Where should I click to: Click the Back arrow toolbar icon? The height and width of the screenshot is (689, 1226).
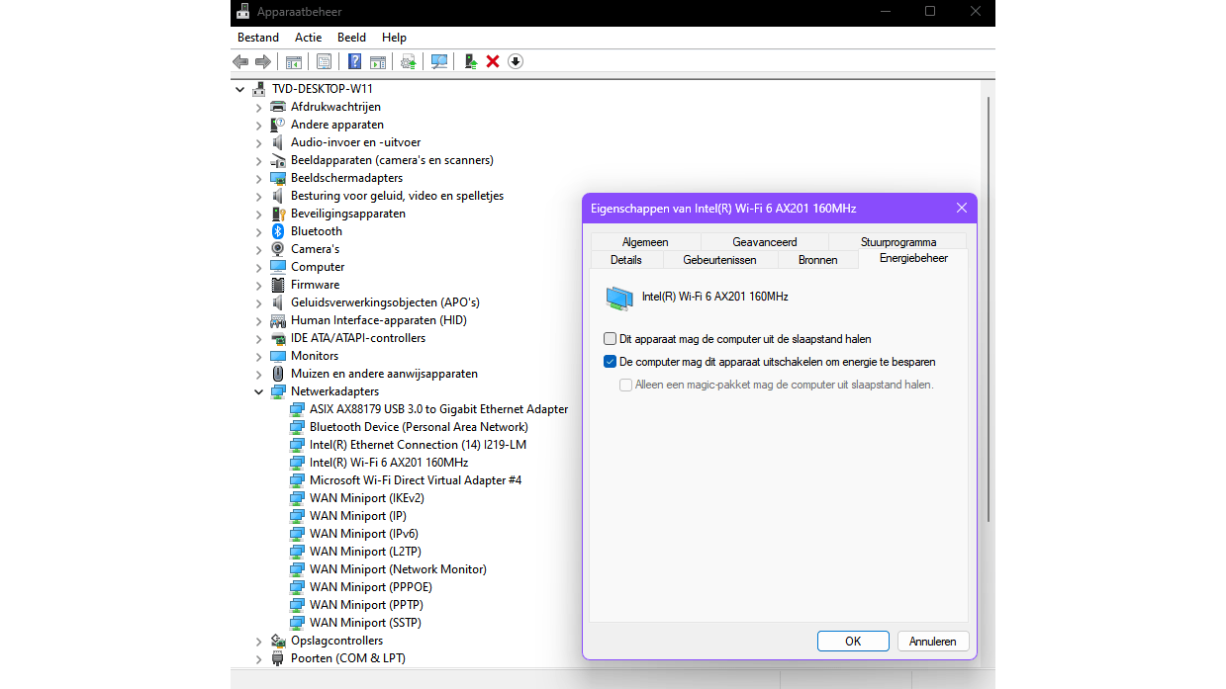240,61
